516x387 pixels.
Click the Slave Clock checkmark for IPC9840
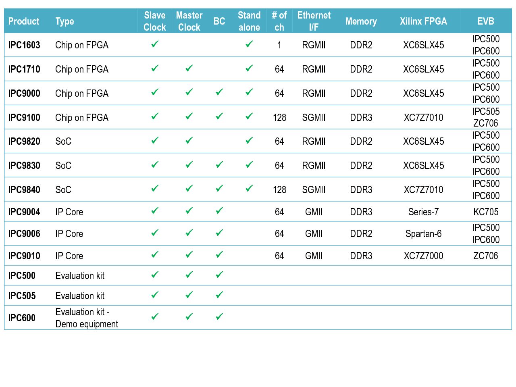pyautogui.click(x=155, y=188)
